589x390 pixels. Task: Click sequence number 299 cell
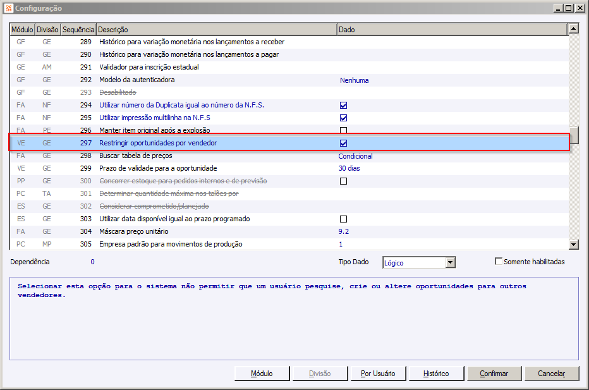(x=86, y=168)
